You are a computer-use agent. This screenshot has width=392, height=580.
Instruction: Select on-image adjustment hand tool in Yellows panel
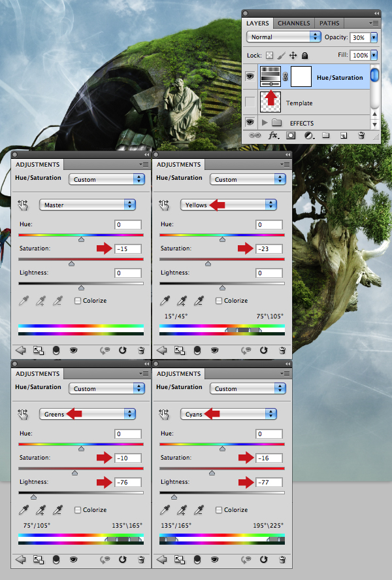pos(164,205)
